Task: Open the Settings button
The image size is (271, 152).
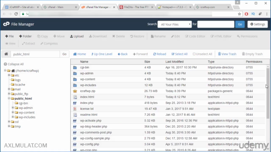Action: click(257, 24)
